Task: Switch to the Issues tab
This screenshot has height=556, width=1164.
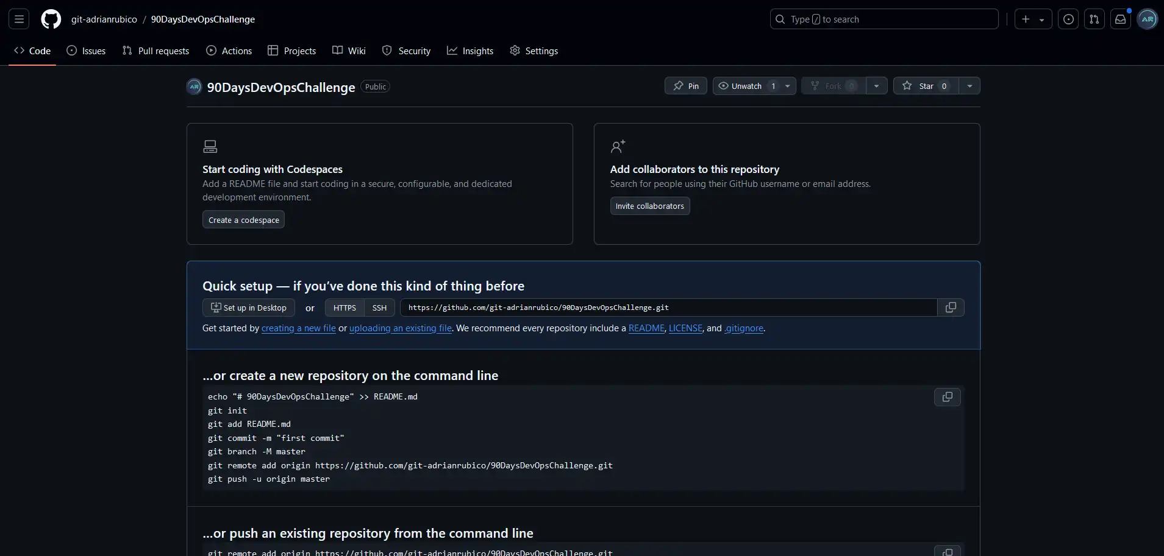Action: pyautogui.click(x=86, y=51)
